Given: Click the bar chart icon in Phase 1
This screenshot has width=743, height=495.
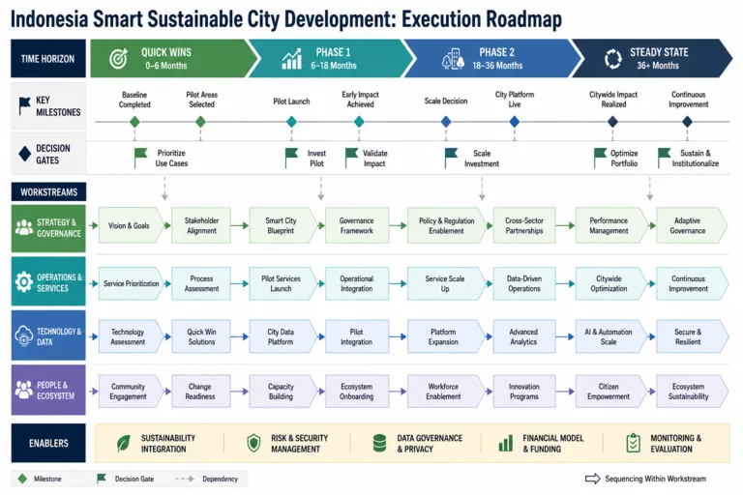Looking at the screenshot, I should [x=292, y=59].
